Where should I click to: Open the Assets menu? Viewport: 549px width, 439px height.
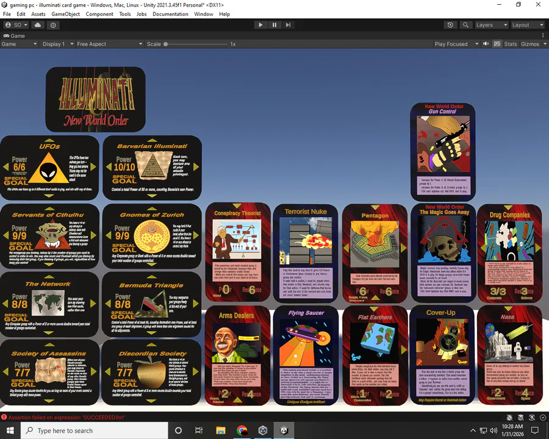point(38,14)
